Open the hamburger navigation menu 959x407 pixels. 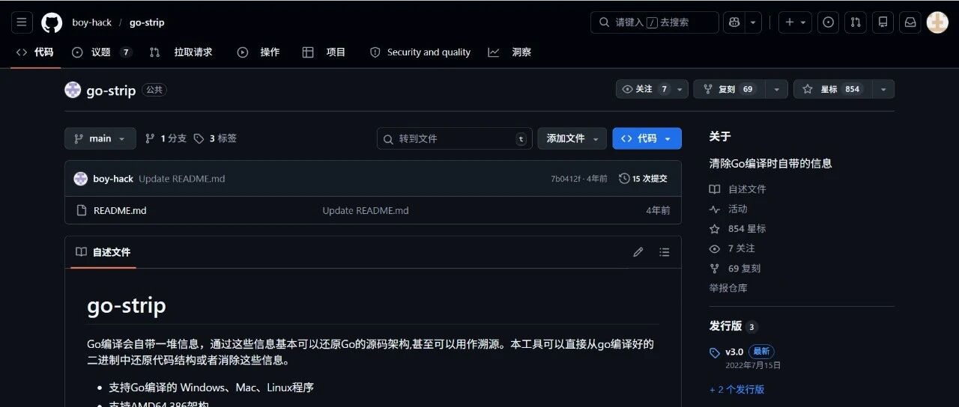coord(22,22)
